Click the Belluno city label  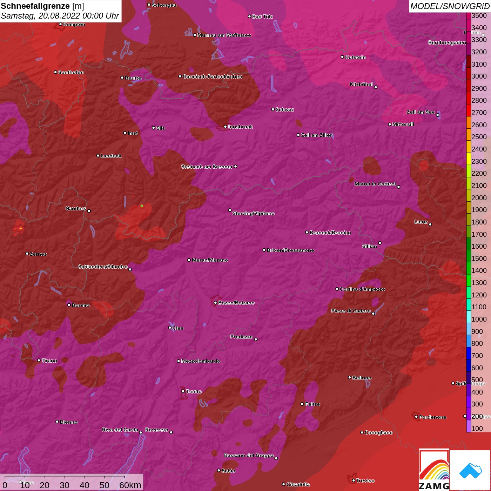tap(362, 378)
